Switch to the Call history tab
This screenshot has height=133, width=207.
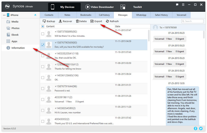(104, 15)
